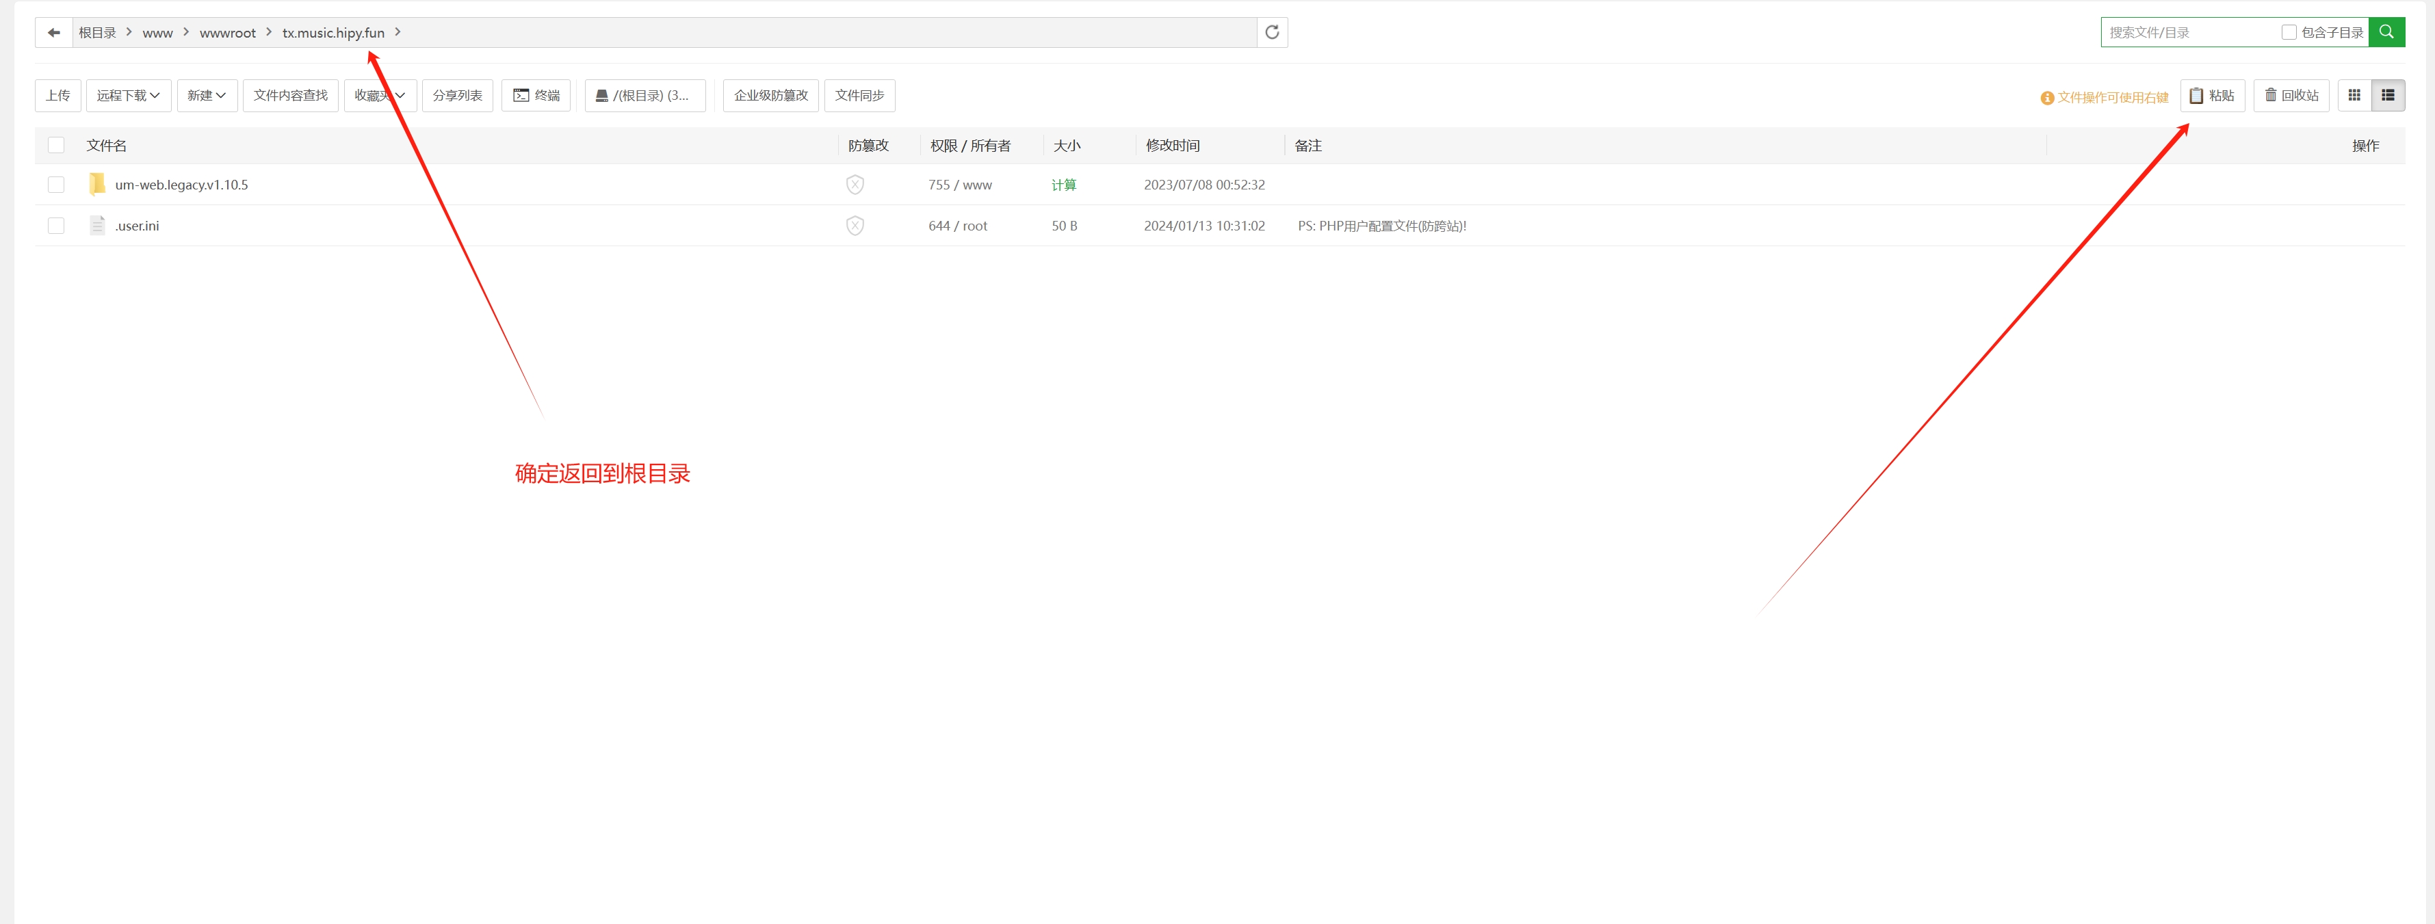The image size is (2435, 924).
Task: Expand the 远程下载 dropdown
Action: point(129,96)
